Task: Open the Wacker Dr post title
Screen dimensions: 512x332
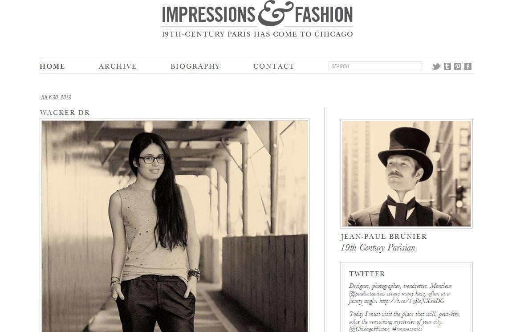Action: click(65, 113)
